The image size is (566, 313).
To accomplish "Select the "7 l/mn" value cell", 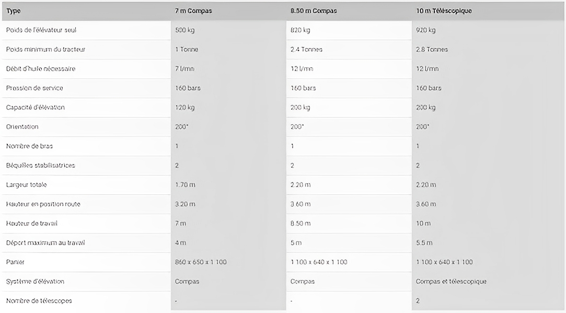I will point(184,69).
